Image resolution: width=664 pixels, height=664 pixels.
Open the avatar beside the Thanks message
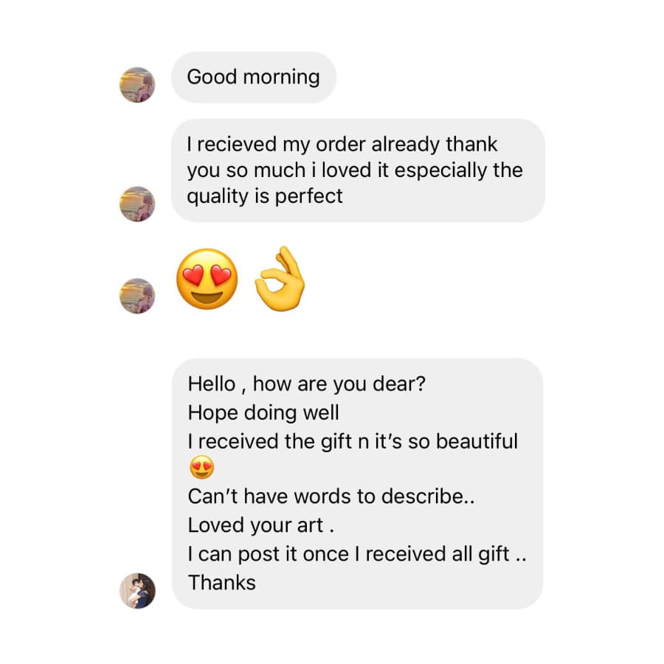click(137, 591)
